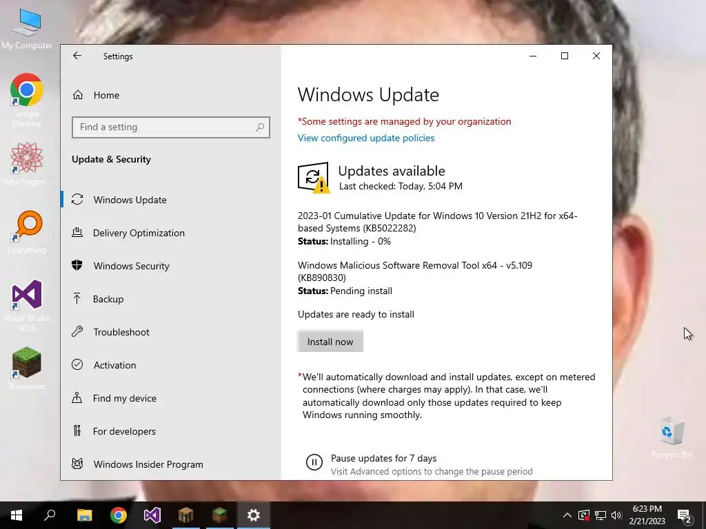This screenshot has height=529, width=706.
Task: Click the Install now button
Action: 330,342
